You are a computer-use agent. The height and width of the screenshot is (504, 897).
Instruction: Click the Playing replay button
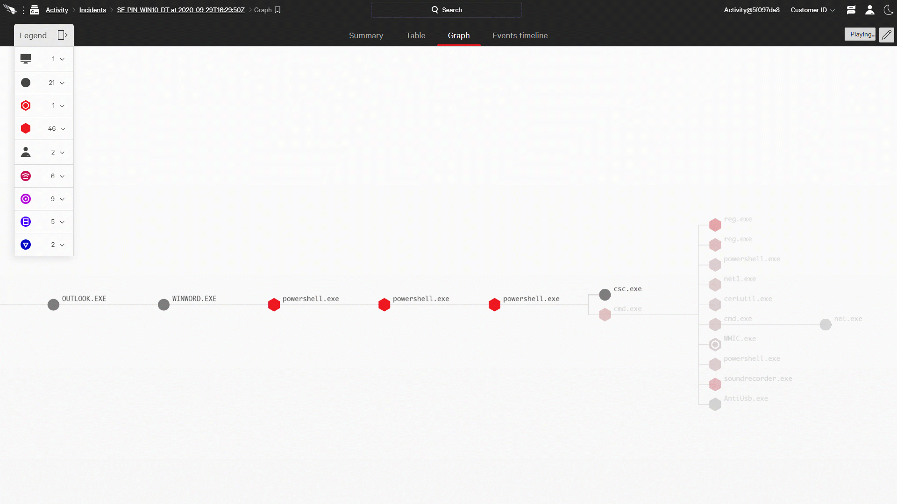pos(860,34)
